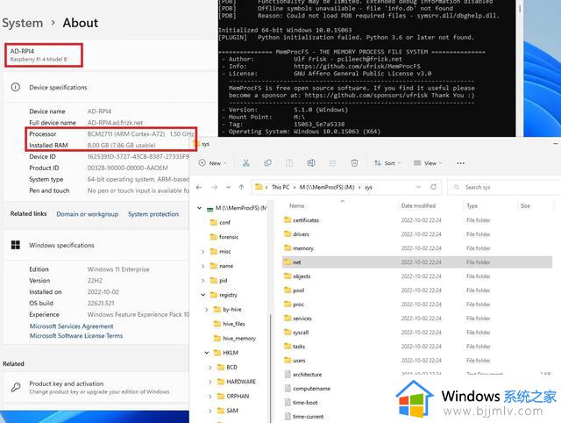
Task: Collapse the M (\\MemProcFS) tree node
Action: click(x=199, y=208)
